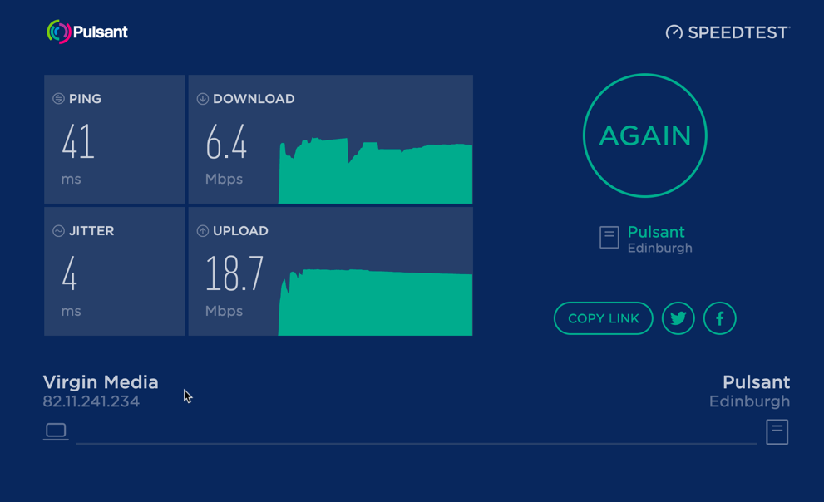The image size is (824, 502).
Task: Click the ping icon
Action: (58, 99)
